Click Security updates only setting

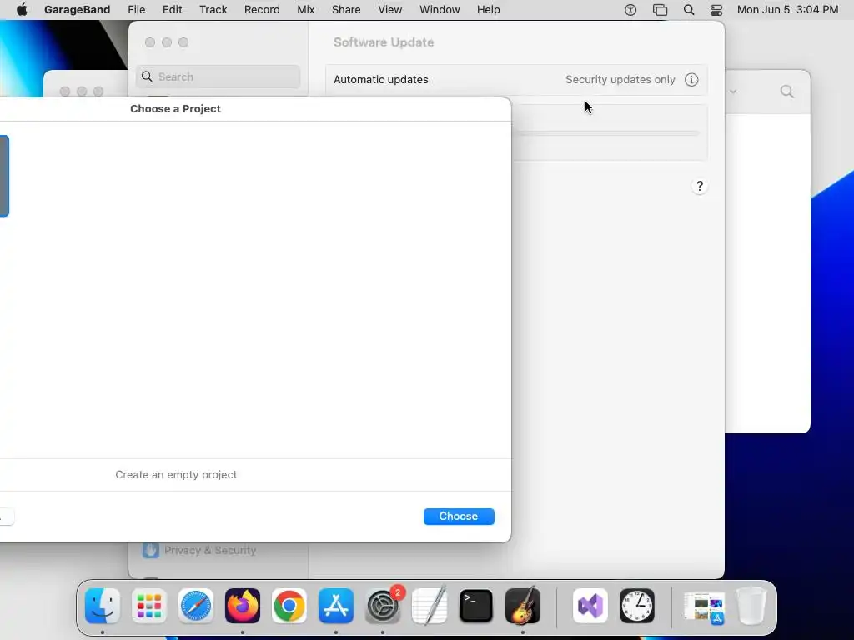click(x=620, y=79)
